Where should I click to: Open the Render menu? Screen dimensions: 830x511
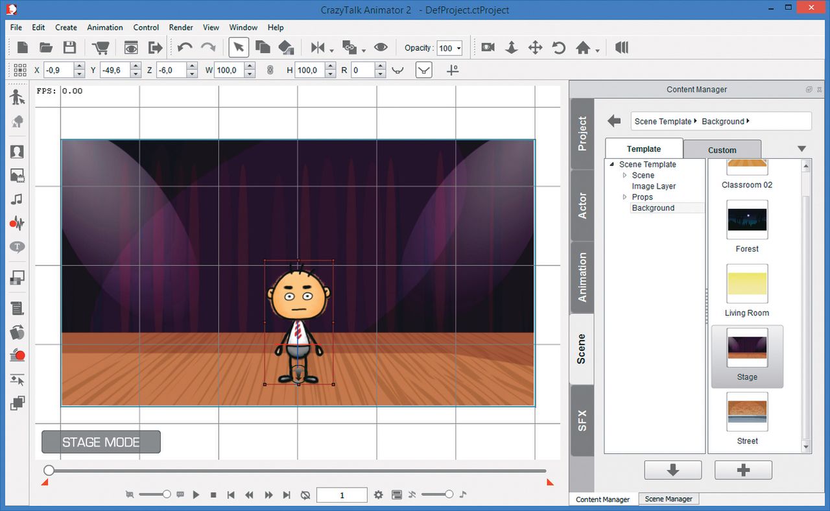click(181, 27)
